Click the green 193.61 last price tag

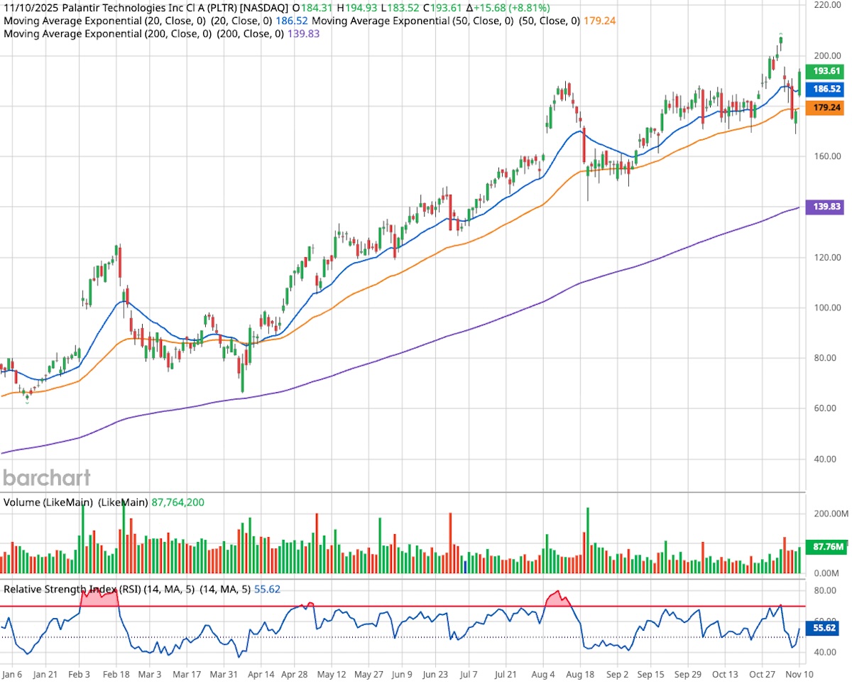pyautogui.click(x=826, y=71)
